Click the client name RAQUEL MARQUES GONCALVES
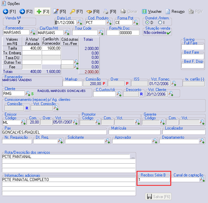Screen dimensions: 208x203 pyautogui.click(x=61, y=91)
